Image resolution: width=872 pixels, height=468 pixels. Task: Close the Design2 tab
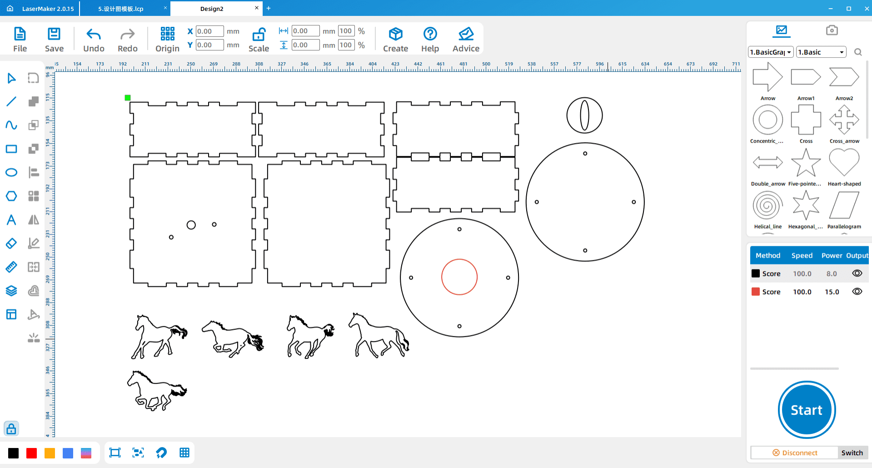(x=257, y=8)
